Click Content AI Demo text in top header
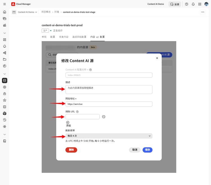The height and width of the screenshot is (185, 211). pyautogui.click(x=156, y=4)
